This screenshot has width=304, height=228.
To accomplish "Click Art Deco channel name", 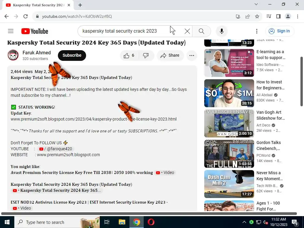I will pos(263,125).
